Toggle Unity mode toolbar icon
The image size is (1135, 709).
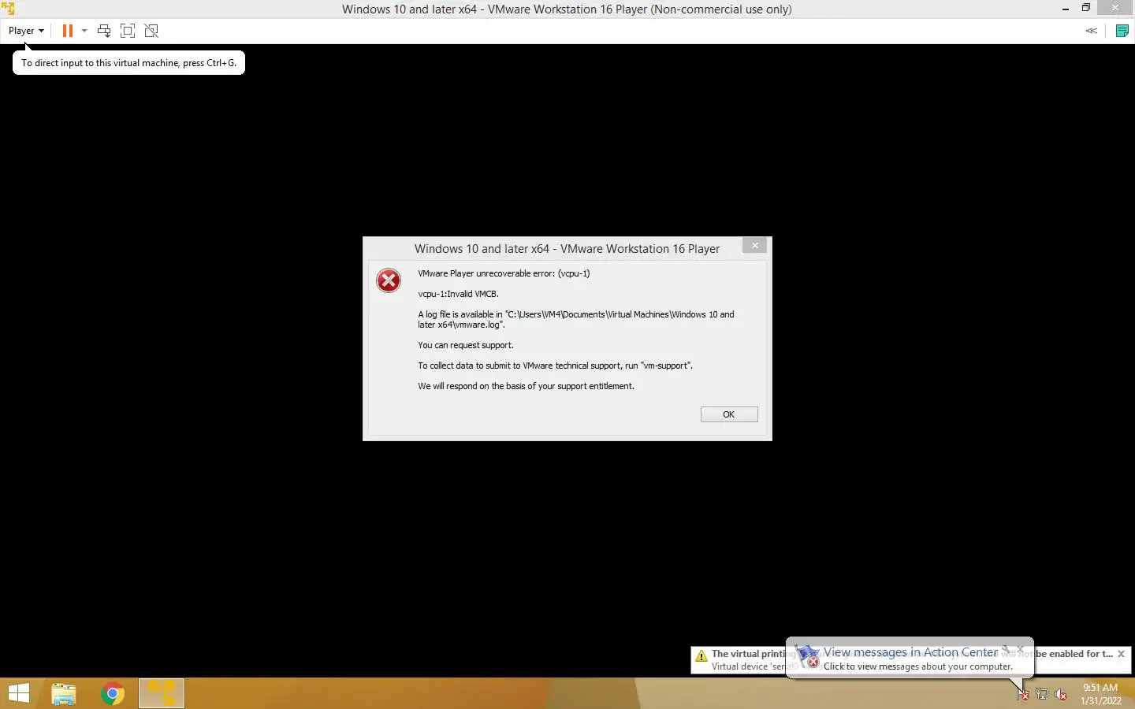coord(151,31)
